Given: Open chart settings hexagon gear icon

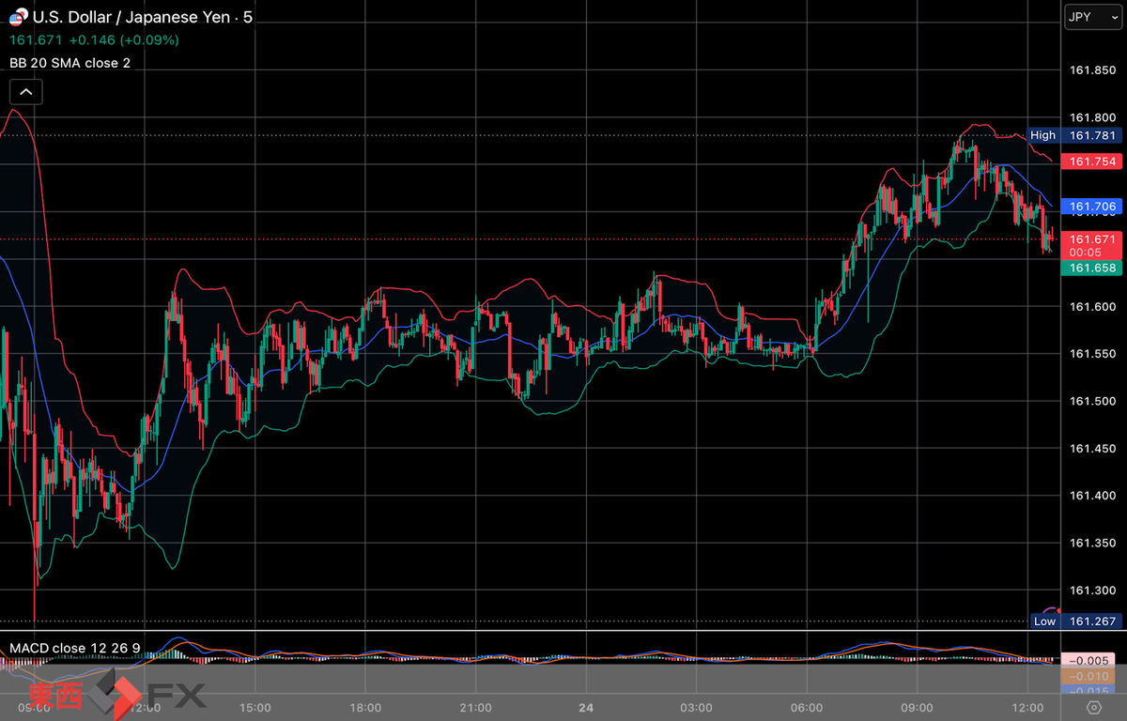Looking at the screenshot, I should tap(1093, 707).
